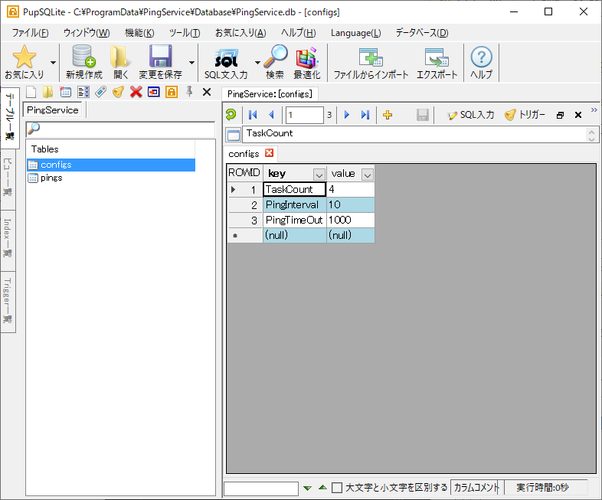This screenshot has width=602, height=500.
Task: Click ファイルからインポート import button
Action: point(371,62)
